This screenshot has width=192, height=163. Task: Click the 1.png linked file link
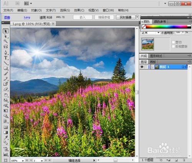click(x=27, y=17)
